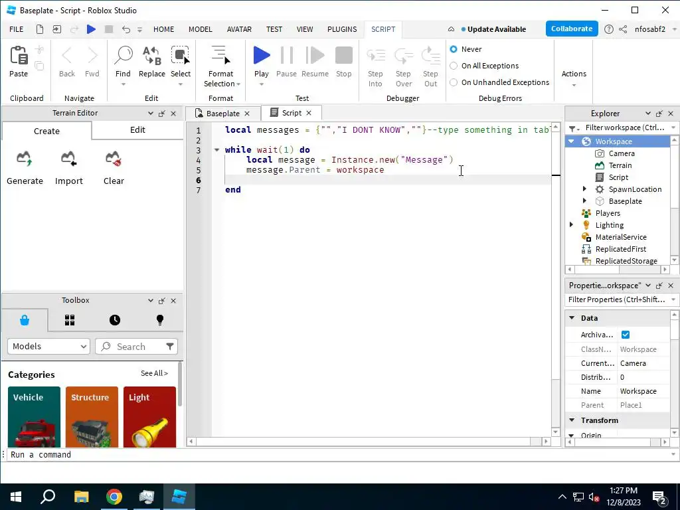Viewport: 680px width, 510px height.
Task: Switch to the Baseplate document tab
Action: [x=222, y=113]
